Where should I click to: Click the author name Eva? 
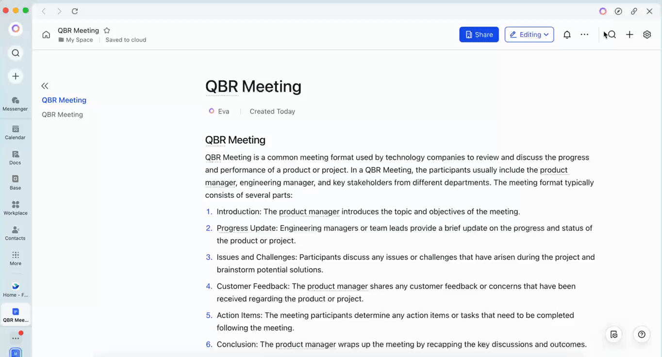(x=223, y=111)
